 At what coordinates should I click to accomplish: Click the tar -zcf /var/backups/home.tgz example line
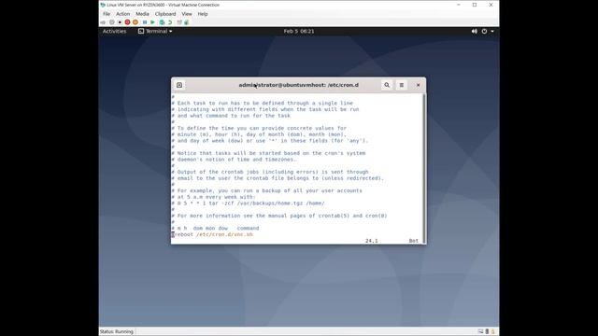(x=248, y=203)
